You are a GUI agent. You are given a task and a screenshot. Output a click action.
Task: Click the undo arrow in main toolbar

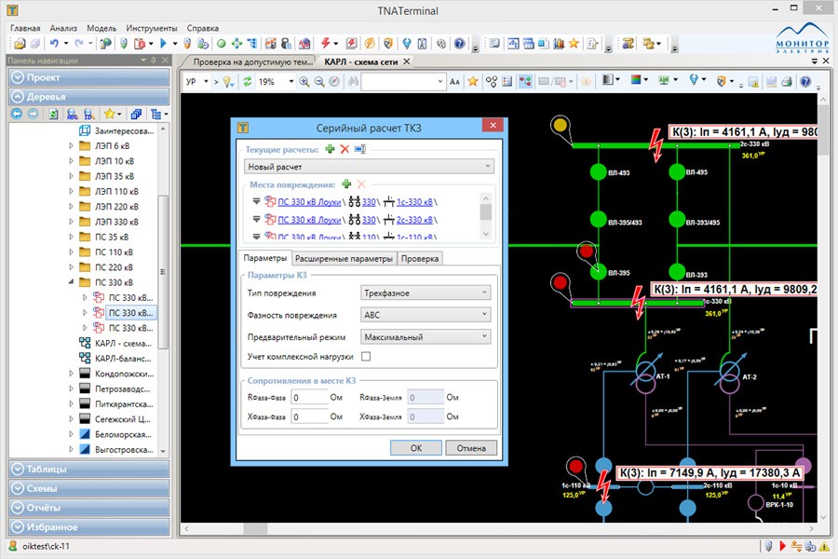54,44
